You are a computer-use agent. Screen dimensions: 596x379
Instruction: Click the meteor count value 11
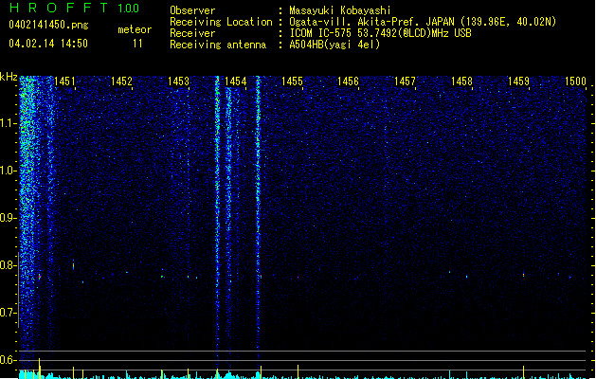[x=137, y=44]
